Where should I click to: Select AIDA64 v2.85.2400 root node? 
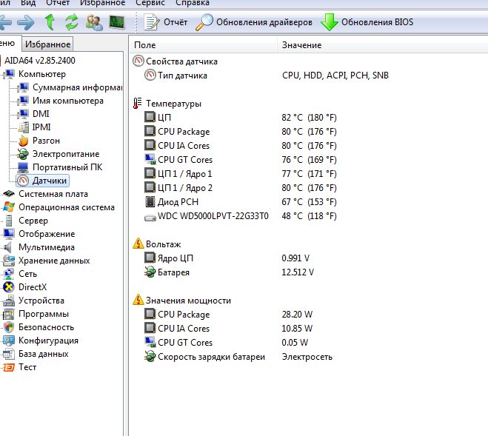[40, 61]
